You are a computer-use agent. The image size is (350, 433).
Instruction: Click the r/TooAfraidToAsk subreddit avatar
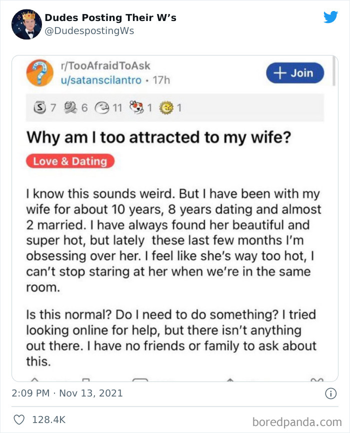point(37,72)
